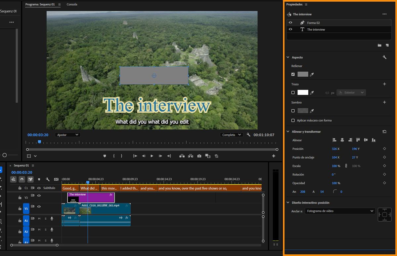Click the Export Frame camera icon

coord(199,156)
